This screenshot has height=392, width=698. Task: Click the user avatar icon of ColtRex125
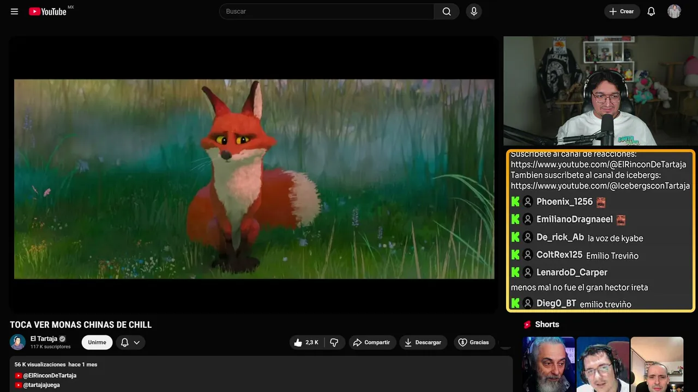(528, 255)
